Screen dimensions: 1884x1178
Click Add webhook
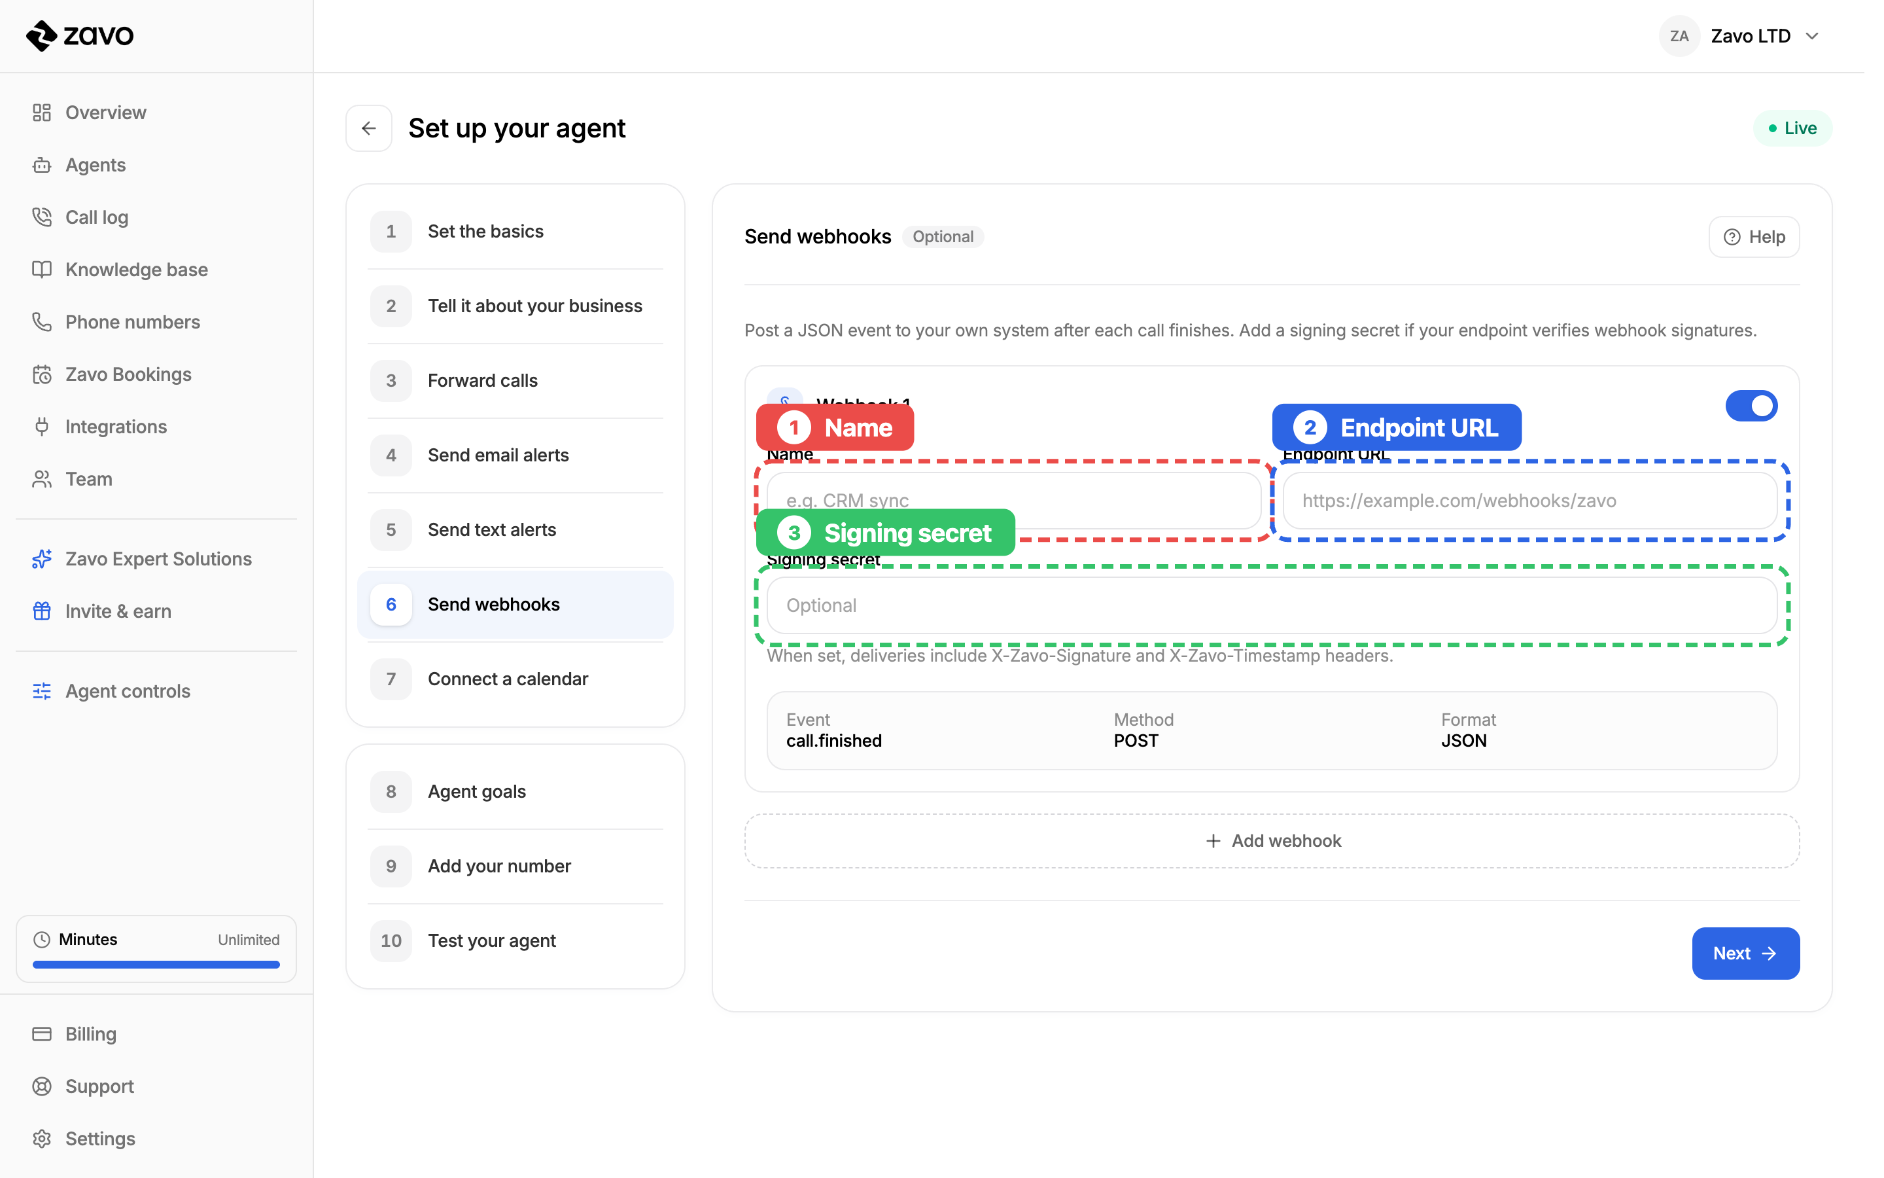(x=1271, y=842)
